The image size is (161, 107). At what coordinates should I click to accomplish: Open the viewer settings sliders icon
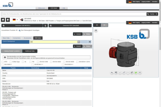(140, 72)
